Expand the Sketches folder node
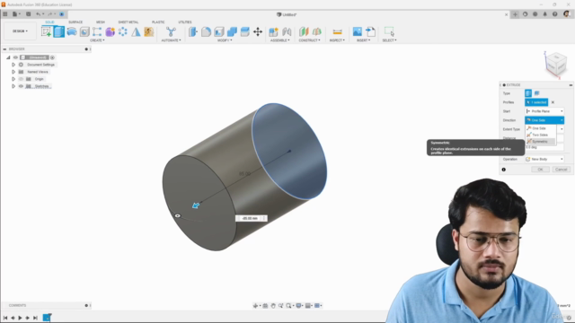The width and height of the screenshot is (575, 323). pos(13,86)
